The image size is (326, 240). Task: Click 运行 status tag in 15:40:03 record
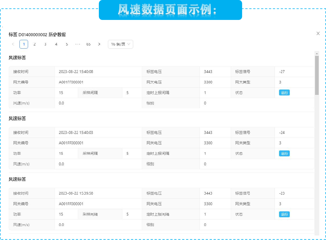tap(284, 154)
